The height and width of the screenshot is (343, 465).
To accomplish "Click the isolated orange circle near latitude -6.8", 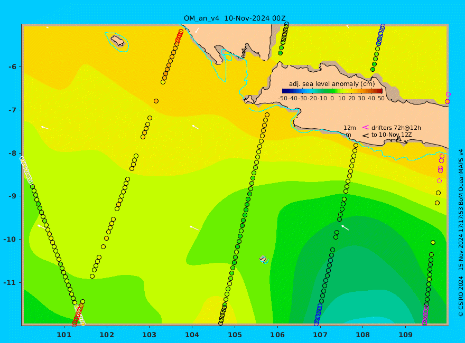I will [156, 101].
